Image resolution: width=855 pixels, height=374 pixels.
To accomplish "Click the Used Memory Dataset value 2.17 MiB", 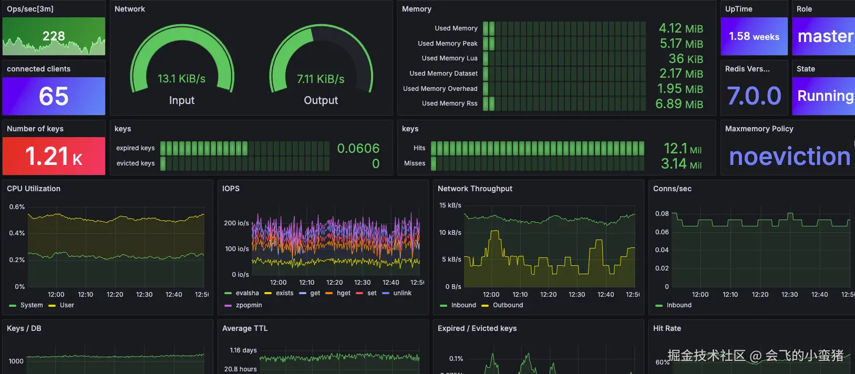I will click(682, 74).
